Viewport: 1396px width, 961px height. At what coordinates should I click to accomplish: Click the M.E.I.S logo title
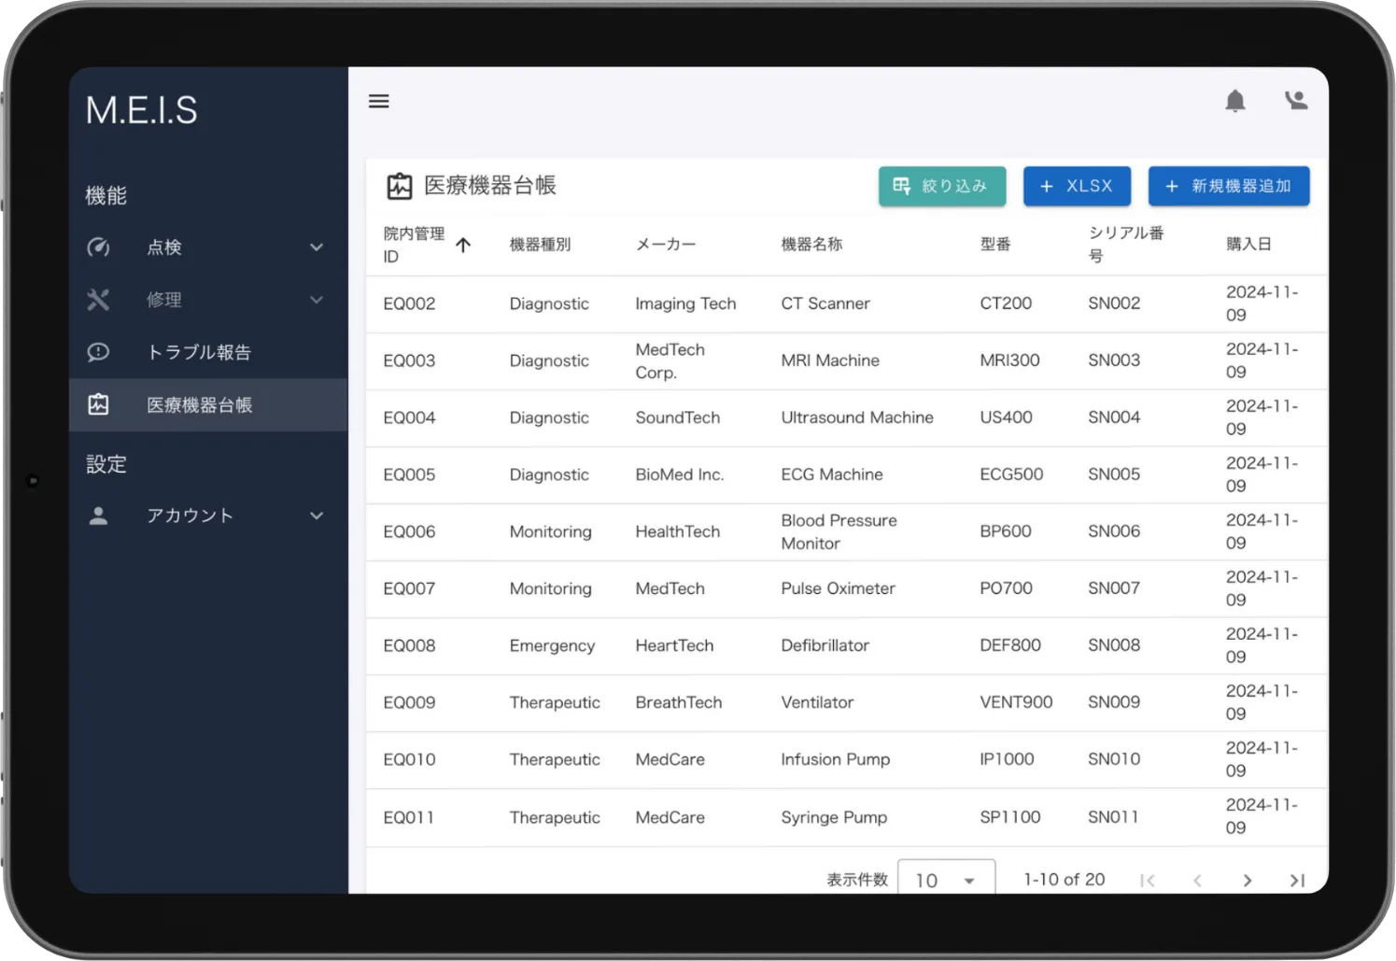click(x=142, y=110)
